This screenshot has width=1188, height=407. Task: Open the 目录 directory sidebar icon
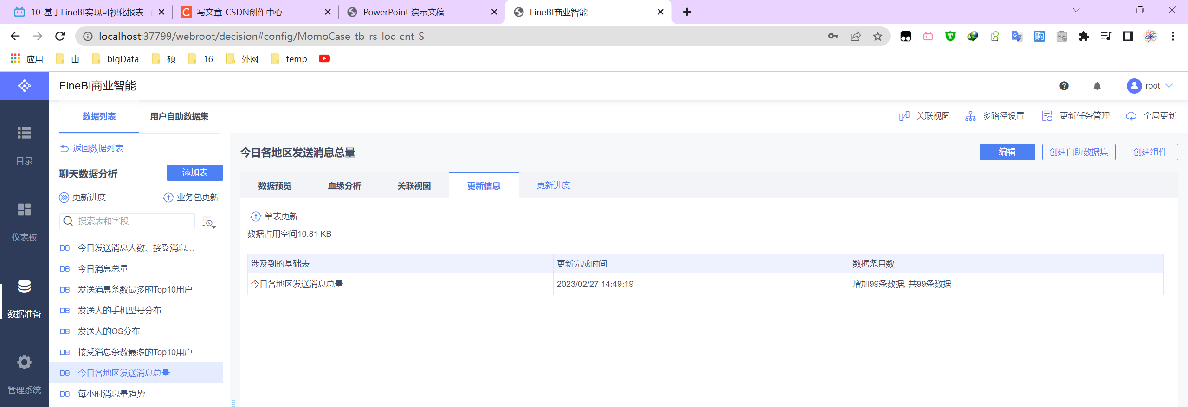24,133
